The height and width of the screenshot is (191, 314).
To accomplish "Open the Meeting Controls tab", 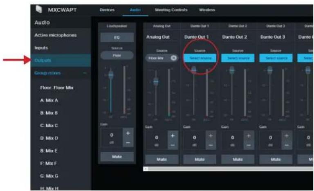I will point(171,10).
